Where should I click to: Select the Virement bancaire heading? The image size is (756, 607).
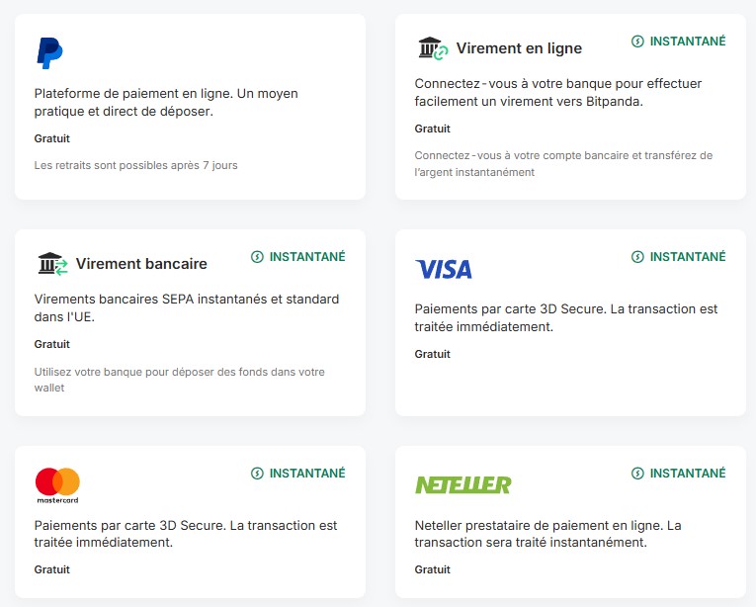coord(141,264)
